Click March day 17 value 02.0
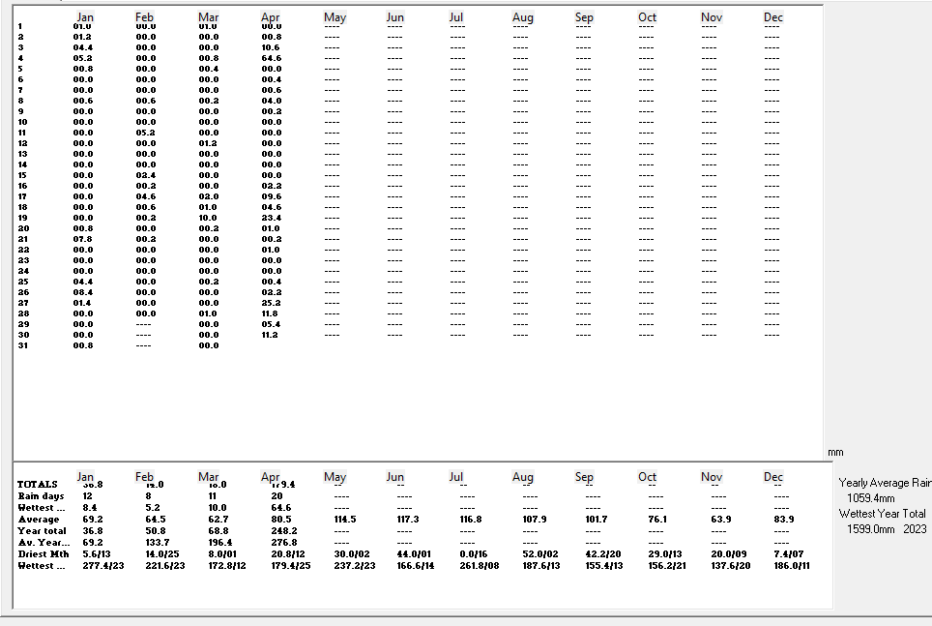This screenshot has height=626, width=932. 208,196
